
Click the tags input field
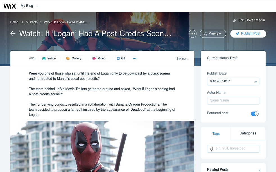(233, 149)
